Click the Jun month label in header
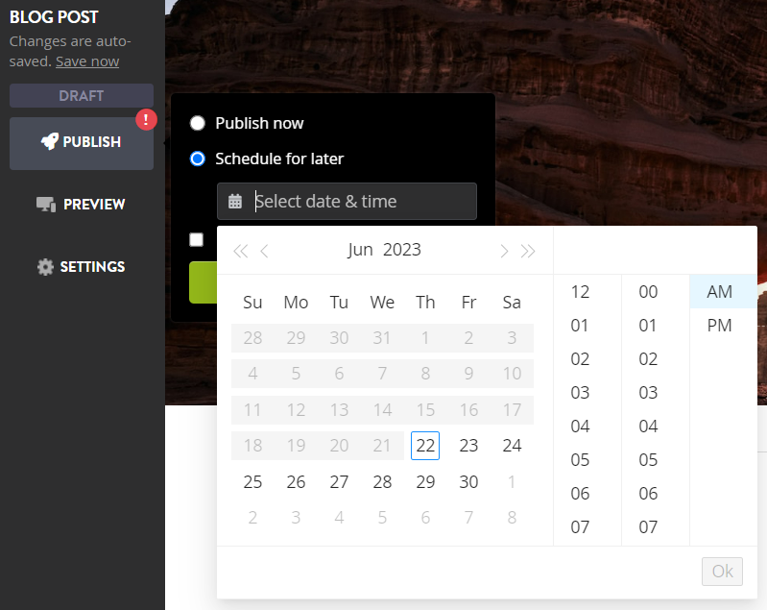Screen dimensions: 767x610 click(360, 250)
